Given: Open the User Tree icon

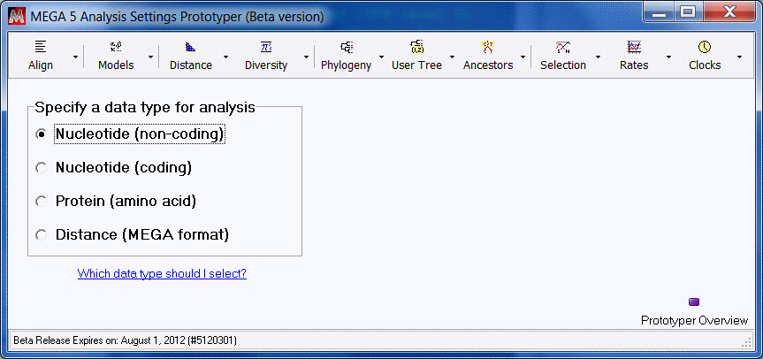Looking at the screenshot, I should 417,47.
